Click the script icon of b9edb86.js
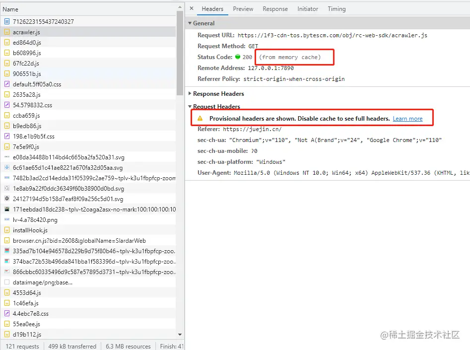The width and height of the screenshot is (470, 350). click(x=7, y=126)
